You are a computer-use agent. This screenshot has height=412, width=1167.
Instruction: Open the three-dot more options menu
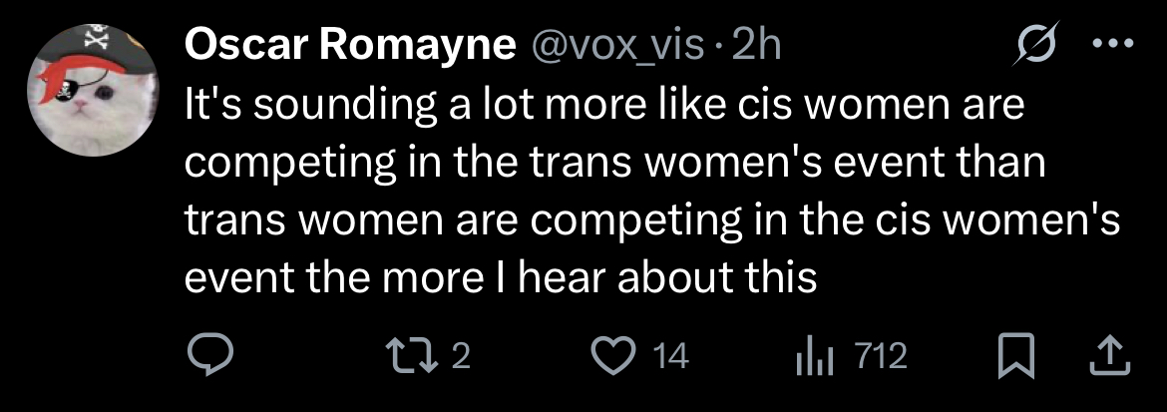pyautogui.click(x=1112, y=44)
